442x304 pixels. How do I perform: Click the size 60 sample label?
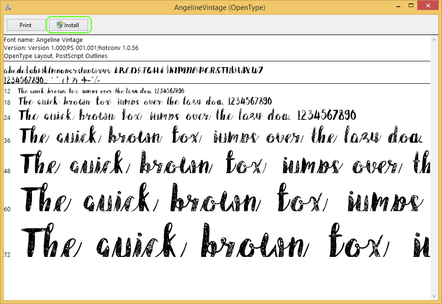7,209
